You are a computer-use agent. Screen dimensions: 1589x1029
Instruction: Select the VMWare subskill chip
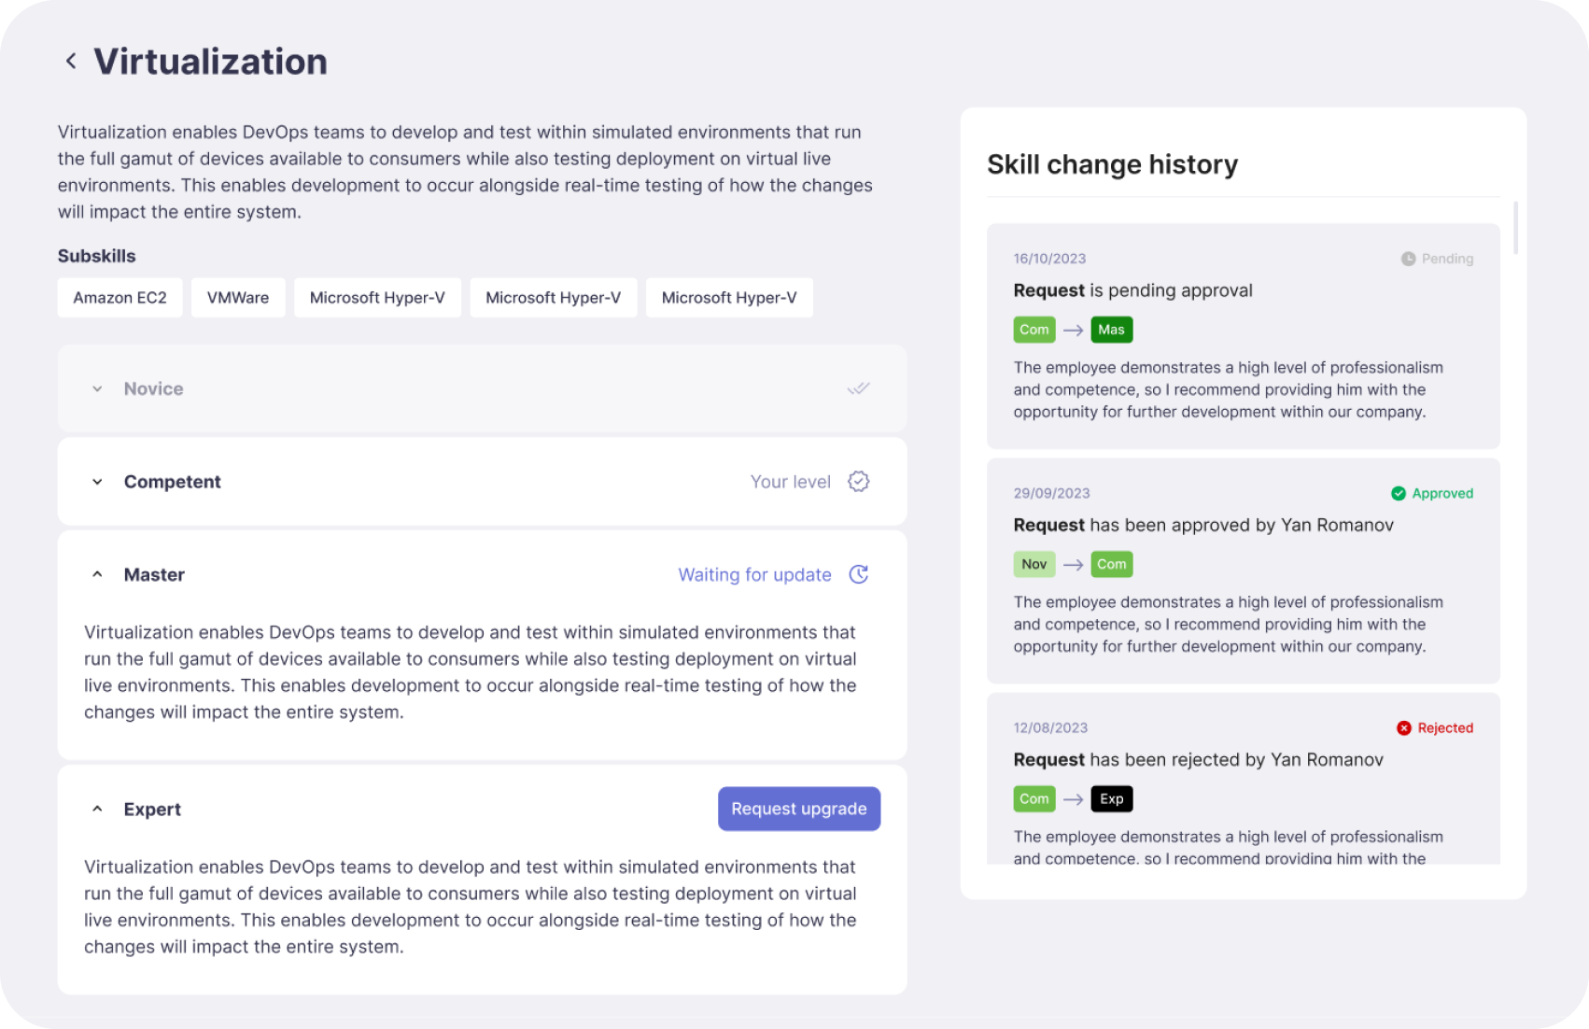(x=238, y=298)
